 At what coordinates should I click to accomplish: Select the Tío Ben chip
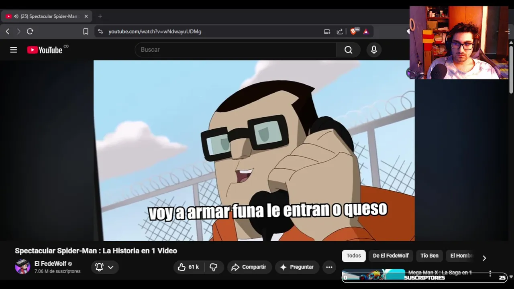429,256
